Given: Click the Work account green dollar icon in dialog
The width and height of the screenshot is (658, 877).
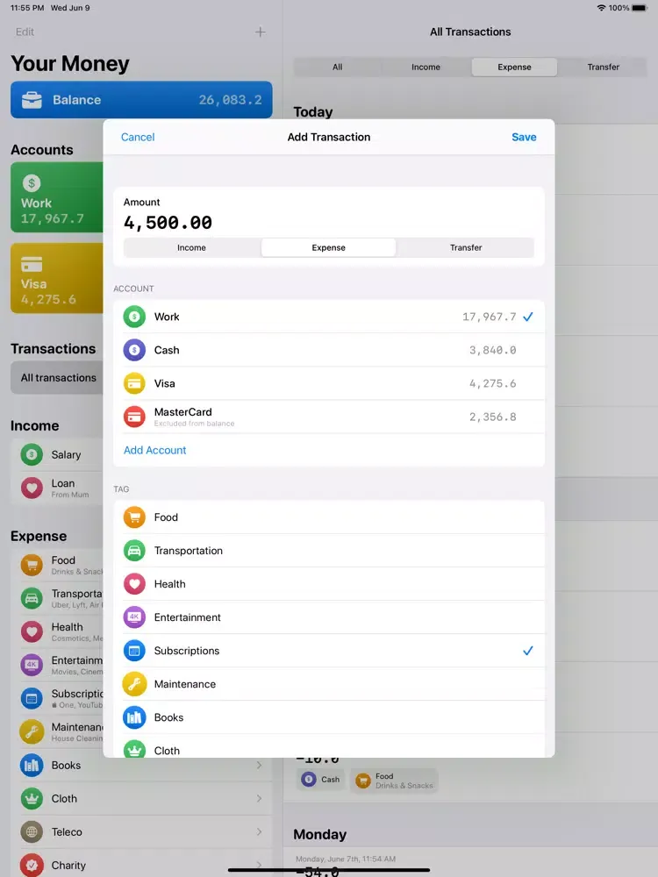Looking at the screenshot, I should [x=134, y=317].
